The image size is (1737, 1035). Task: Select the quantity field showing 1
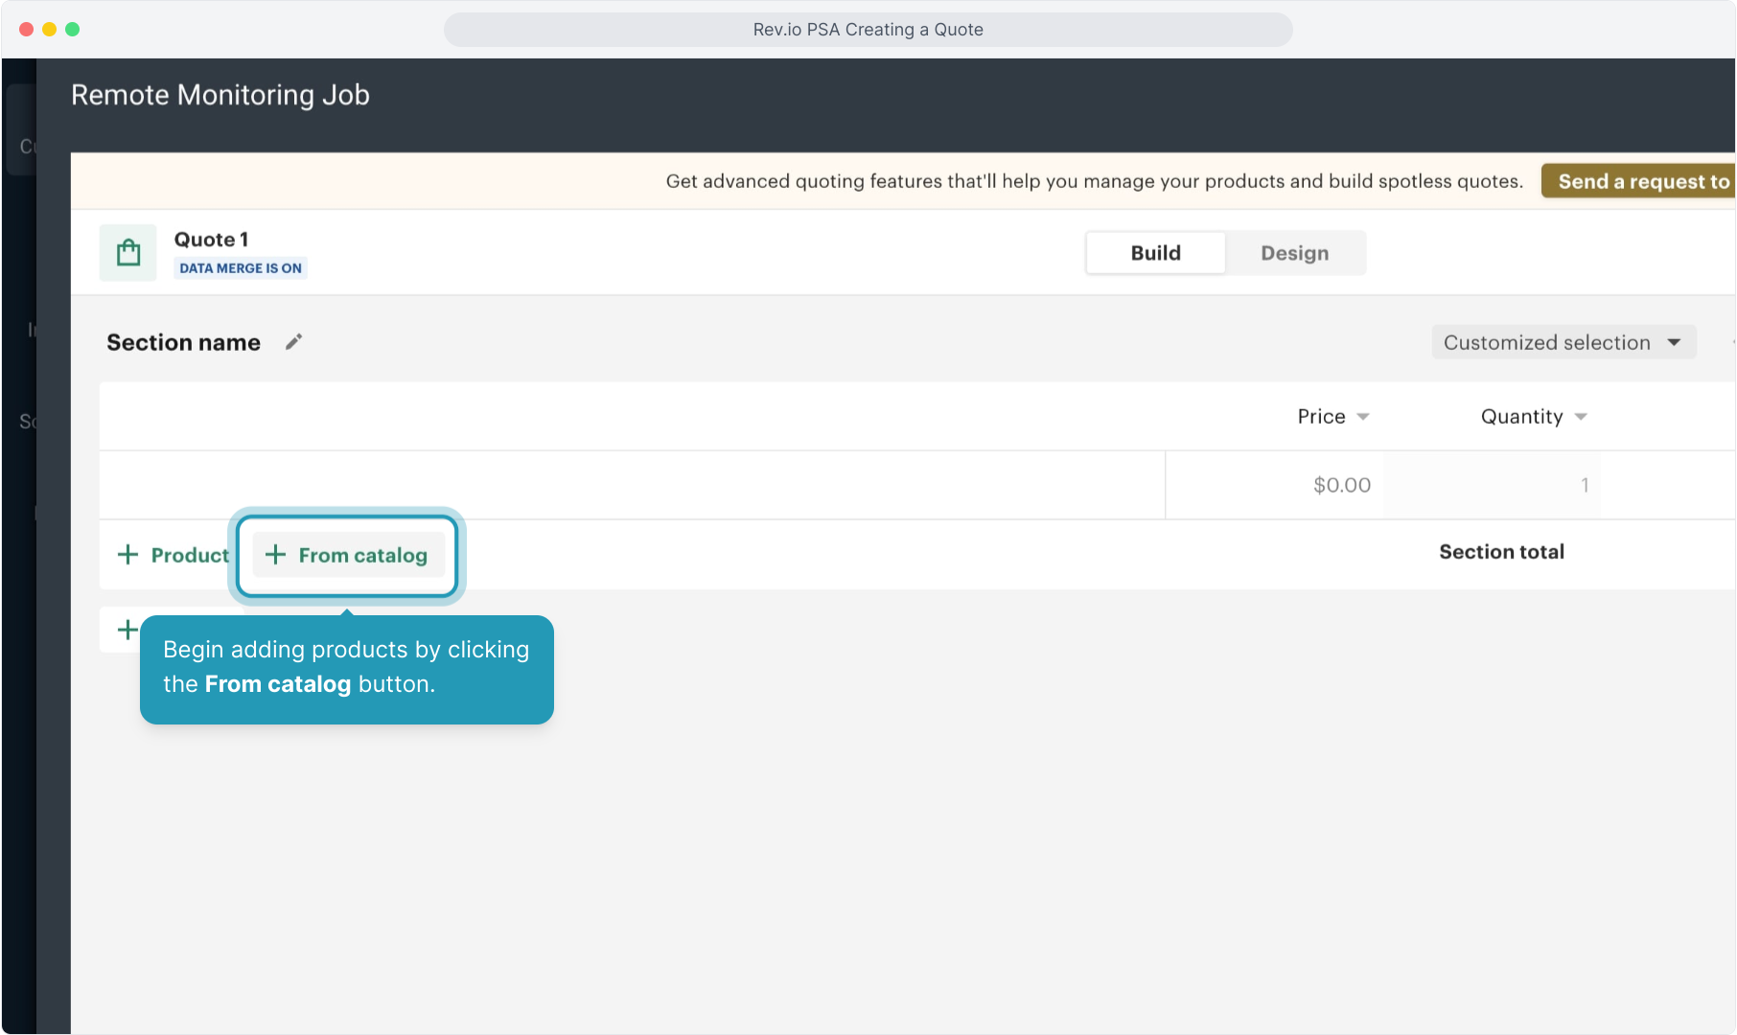tap(1491, 485)
